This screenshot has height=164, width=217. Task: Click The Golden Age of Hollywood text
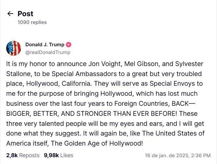97,143
